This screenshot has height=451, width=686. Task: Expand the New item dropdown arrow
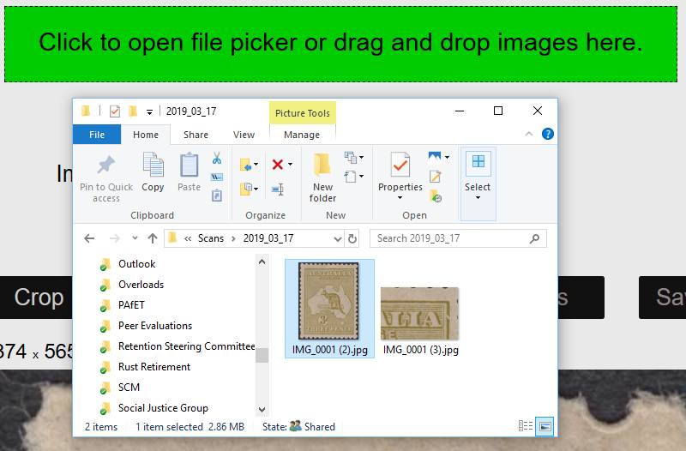(361, 157)
